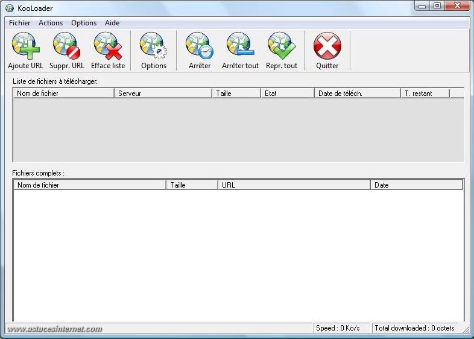
Task: Click the Arrêter tout icon
Action: point(241,45)
